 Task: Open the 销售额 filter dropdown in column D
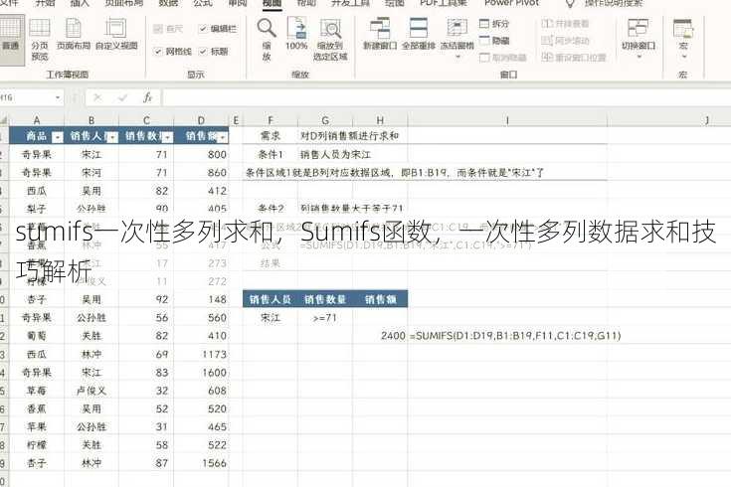pyautogui.click(x=223, y=137)
